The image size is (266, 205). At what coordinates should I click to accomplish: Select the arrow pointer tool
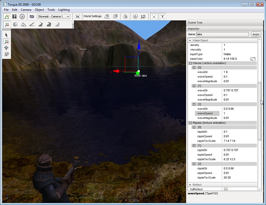click(x=7, y=35)
